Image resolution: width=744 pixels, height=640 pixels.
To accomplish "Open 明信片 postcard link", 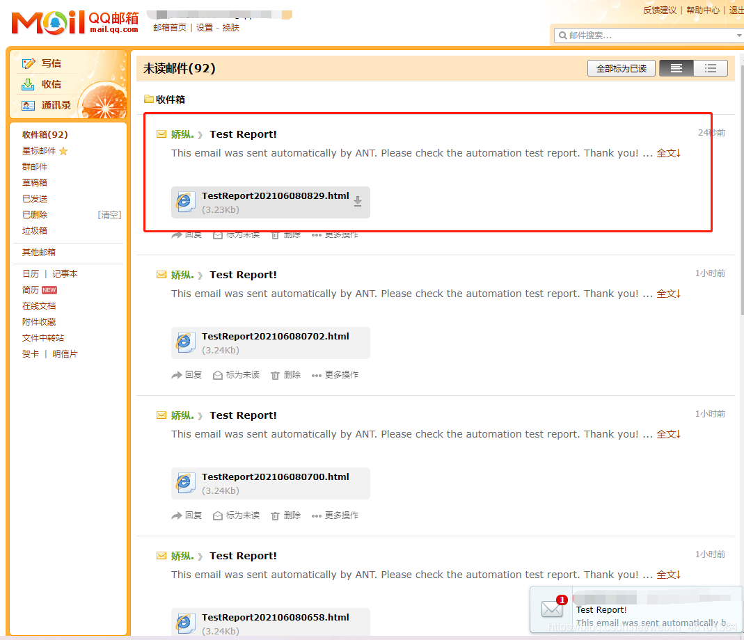I will click(x=65, y=354).
